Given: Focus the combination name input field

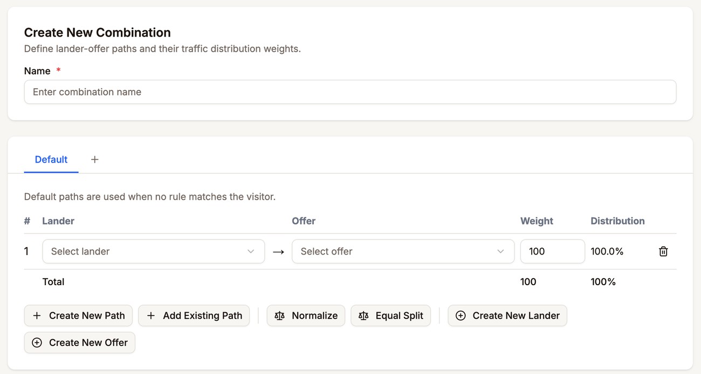Looking at the screenshot, I should pos(350,92).
